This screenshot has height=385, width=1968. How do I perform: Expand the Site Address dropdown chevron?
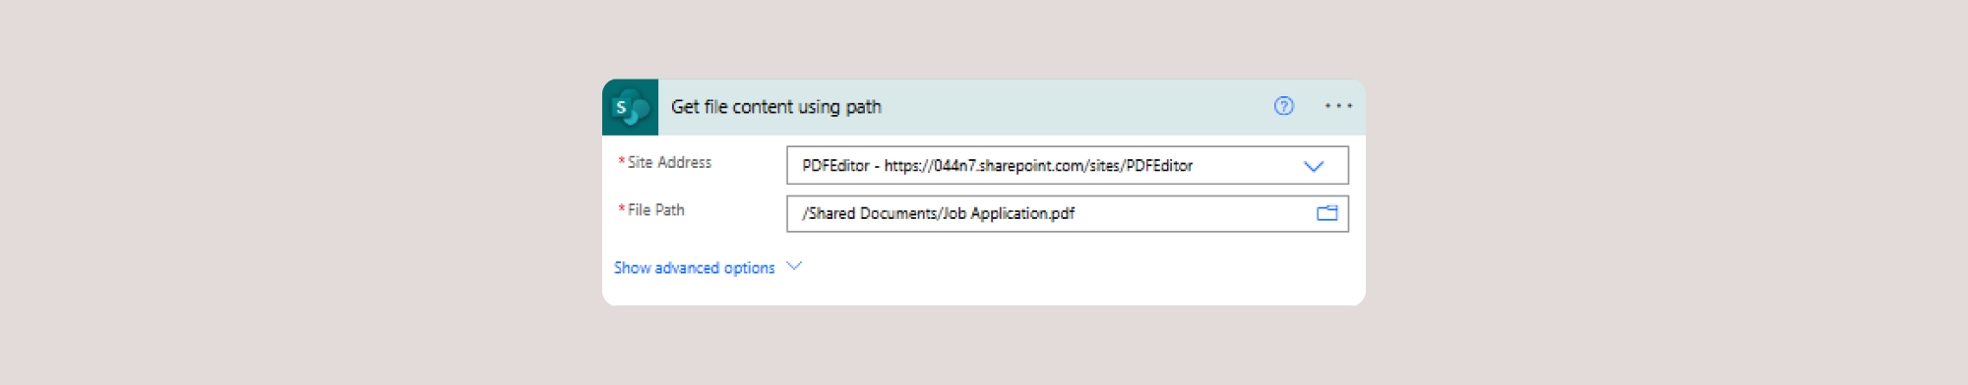(1314, 166)
